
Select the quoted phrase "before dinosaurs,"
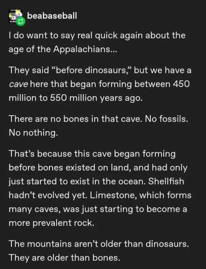click(x=91, y=70)
